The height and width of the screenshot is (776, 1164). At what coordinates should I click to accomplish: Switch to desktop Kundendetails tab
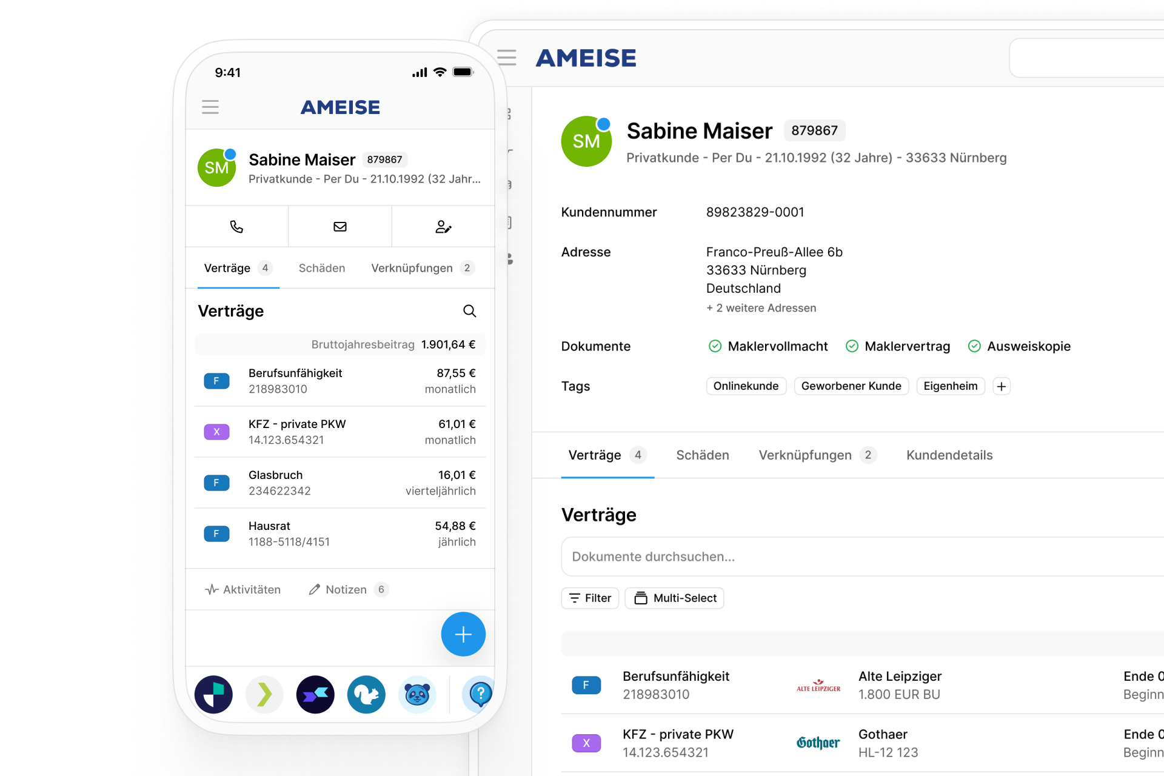click(x=949, y=455)
